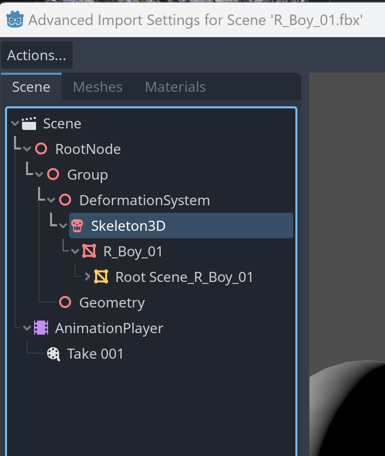Click the yellow Root Scene_R_Boy_01 mesh icon
The image size is (385, 456).
coord(101,276)
